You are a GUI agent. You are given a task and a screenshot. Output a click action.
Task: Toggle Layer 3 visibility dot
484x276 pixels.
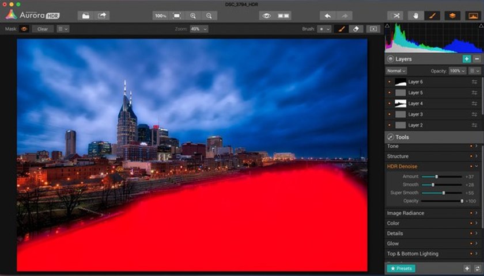[390, 114]
